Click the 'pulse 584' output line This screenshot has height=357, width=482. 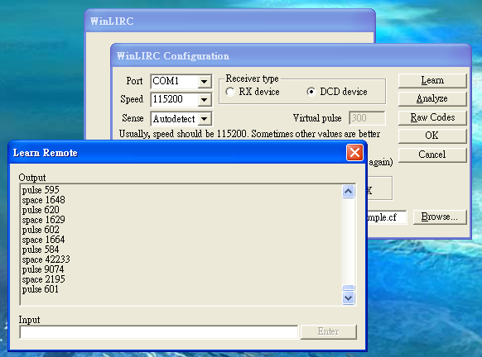[x=41, y=250]
